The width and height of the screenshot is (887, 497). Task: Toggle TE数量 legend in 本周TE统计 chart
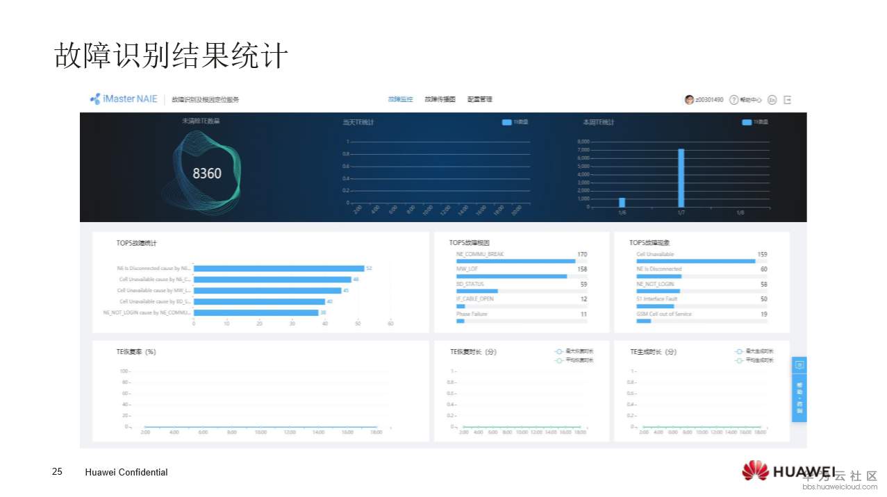(755, 121)
